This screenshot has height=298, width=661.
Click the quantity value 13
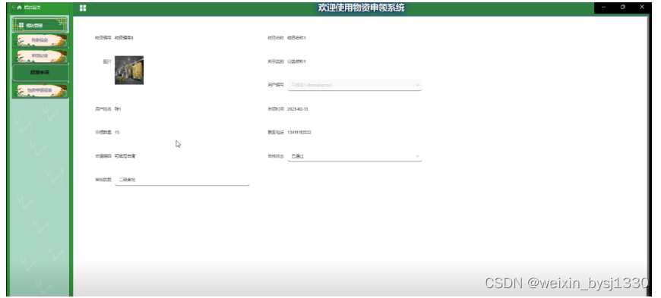(x=117, y=133)
